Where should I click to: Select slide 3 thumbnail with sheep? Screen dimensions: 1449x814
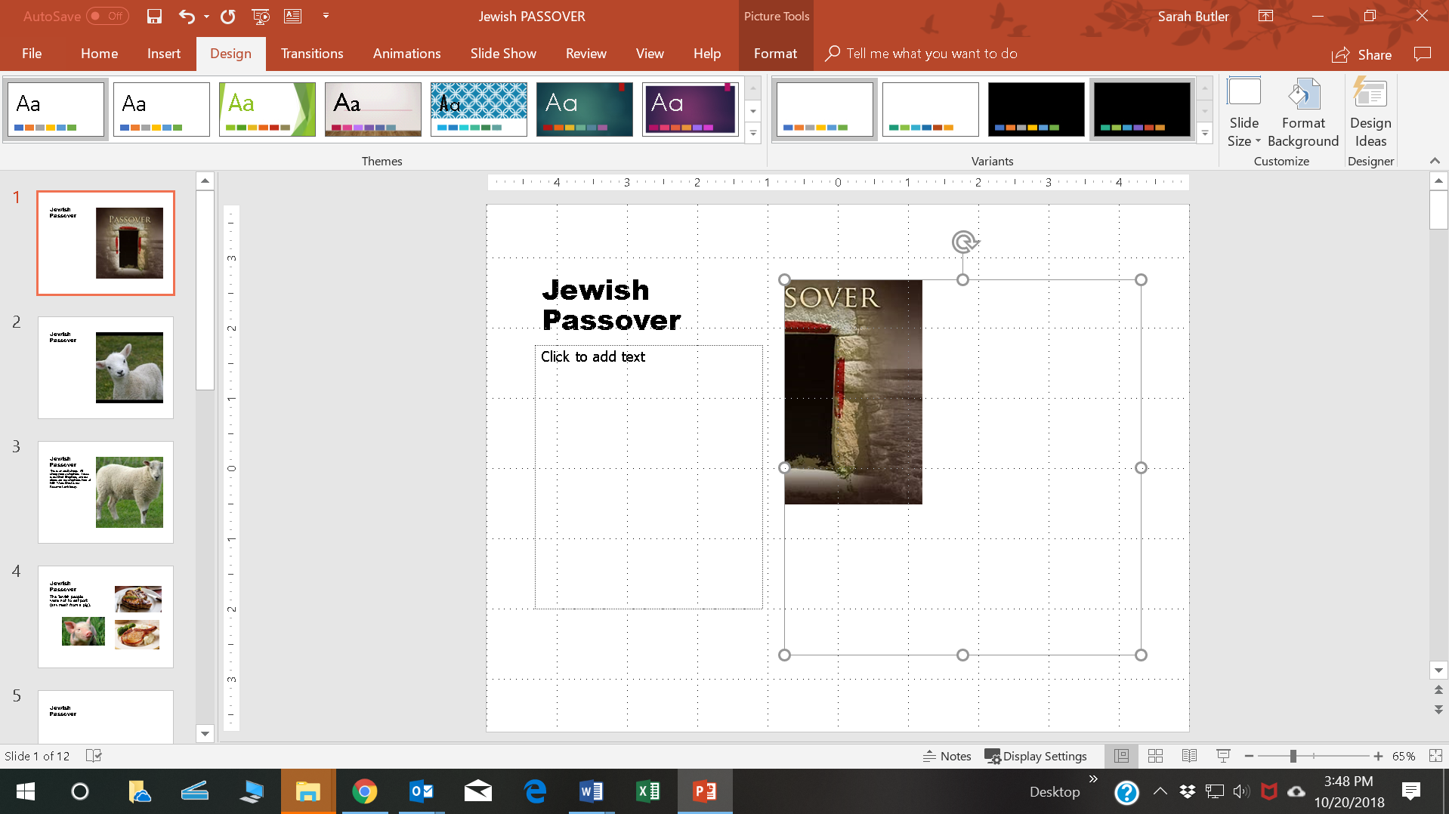pyautogui.click(x=106, y=492)
